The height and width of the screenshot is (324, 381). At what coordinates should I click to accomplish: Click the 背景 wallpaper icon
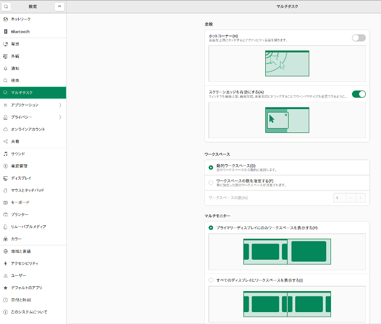tap(6, 44)
